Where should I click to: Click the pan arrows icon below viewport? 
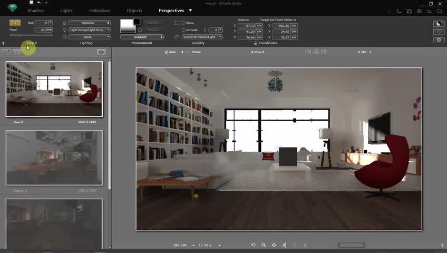(274, 245)
